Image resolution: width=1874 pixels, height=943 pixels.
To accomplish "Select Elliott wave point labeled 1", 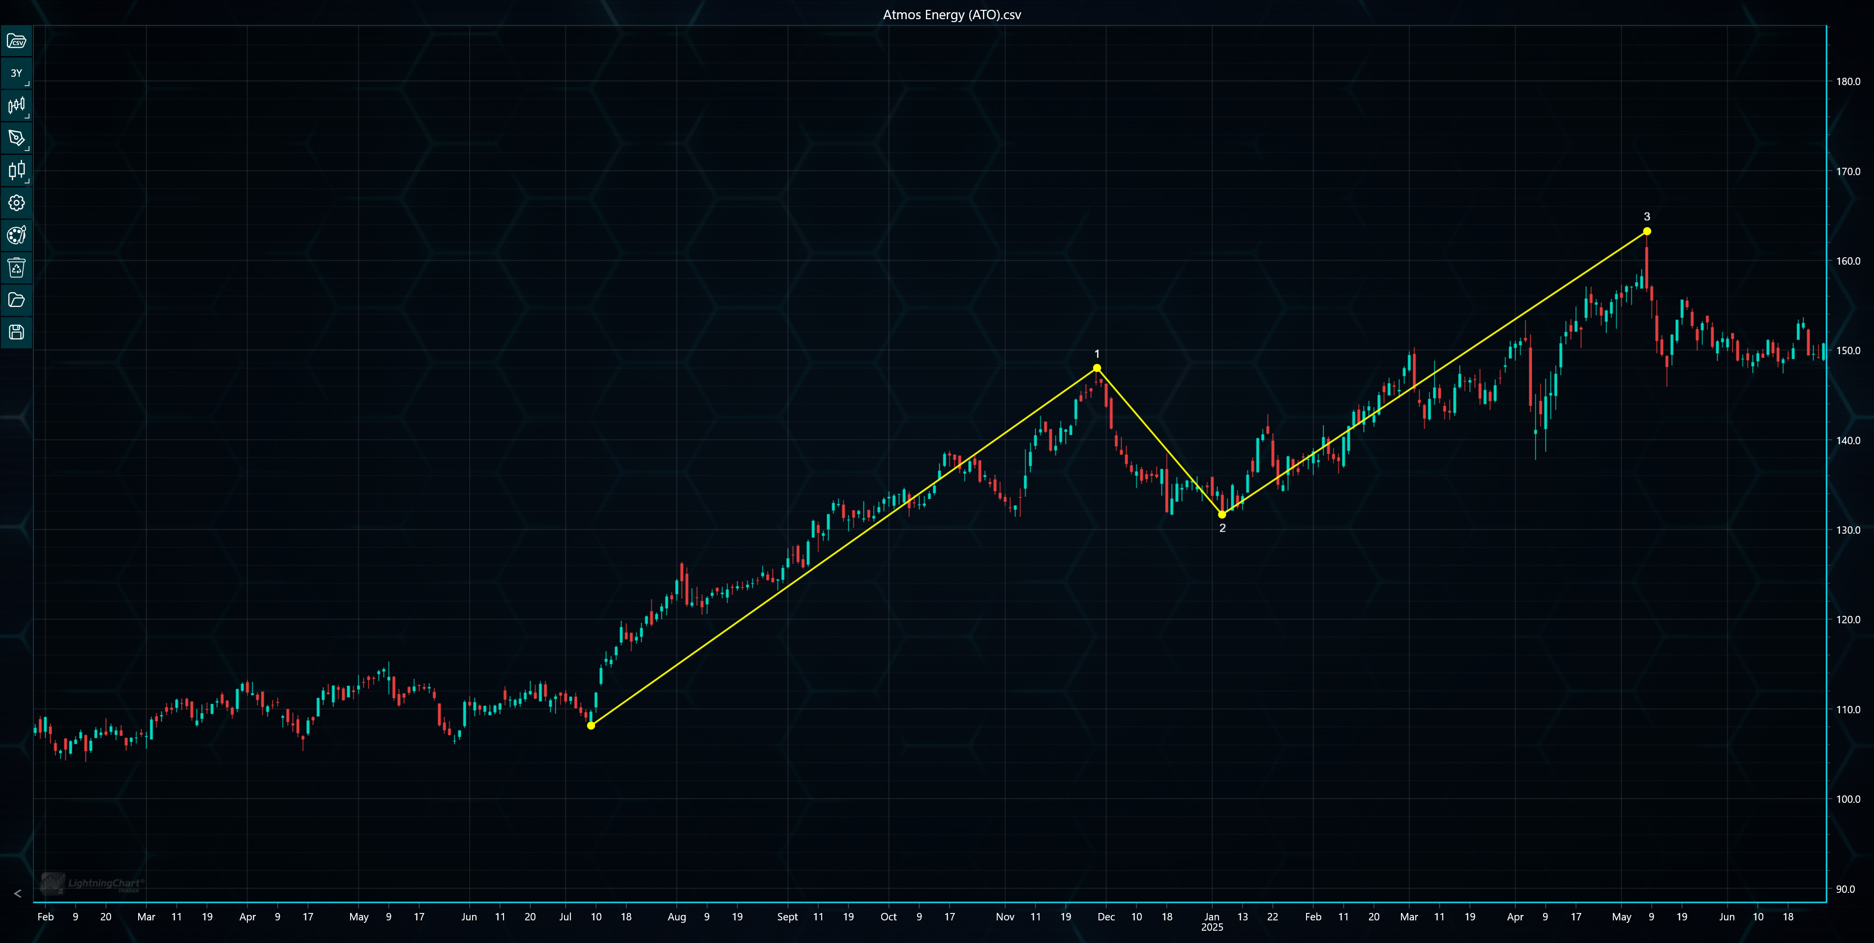I will (x=1097, y=368).
